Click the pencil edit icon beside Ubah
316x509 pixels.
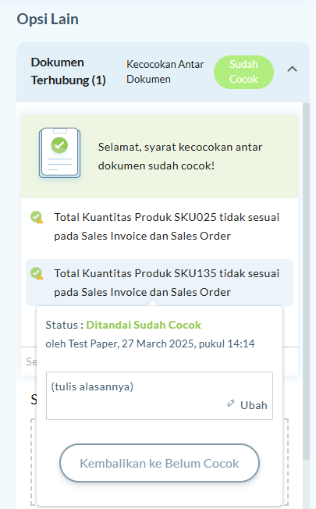coord(230,404)
